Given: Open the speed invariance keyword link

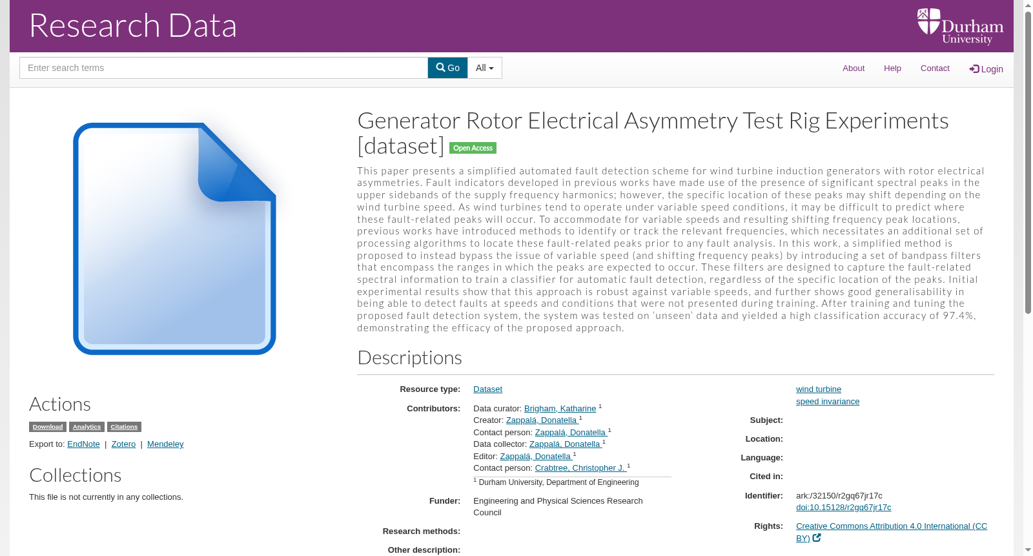Looking at the screenshot, I should click(828, 402).
